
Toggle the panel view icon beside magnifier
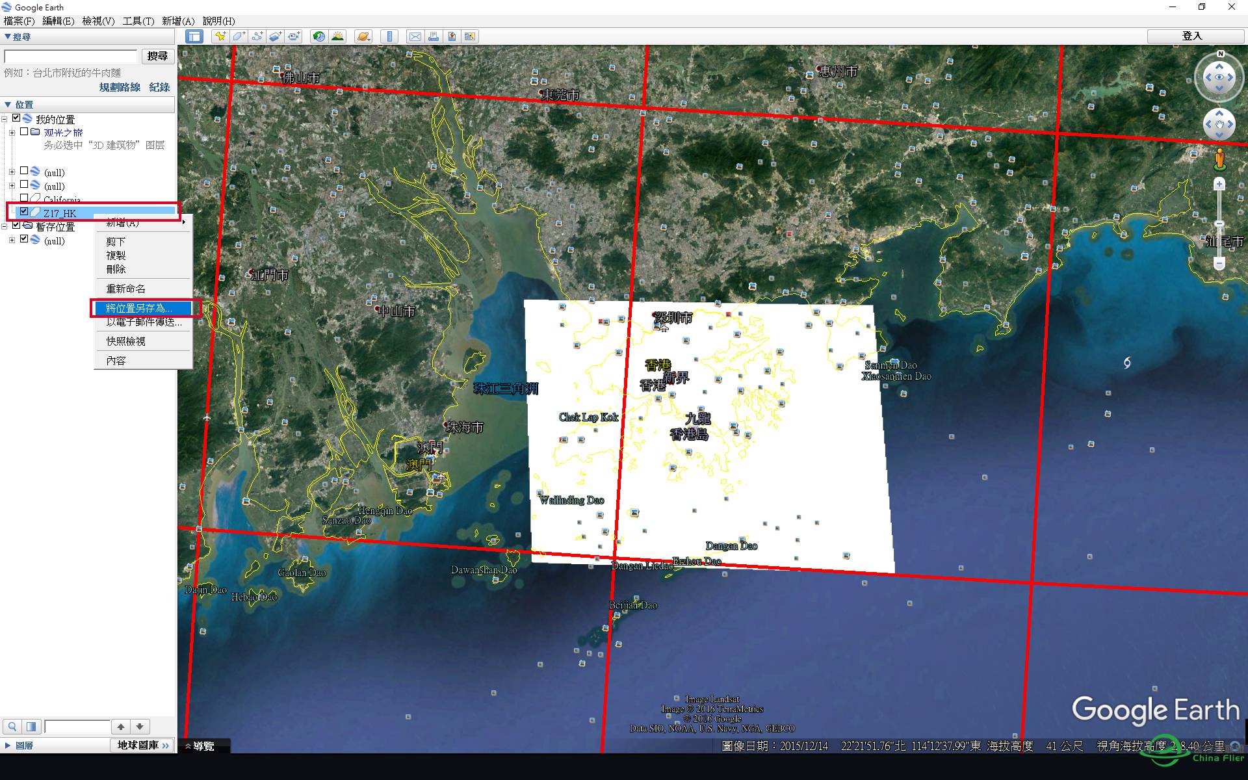click(x=31, y=726)
